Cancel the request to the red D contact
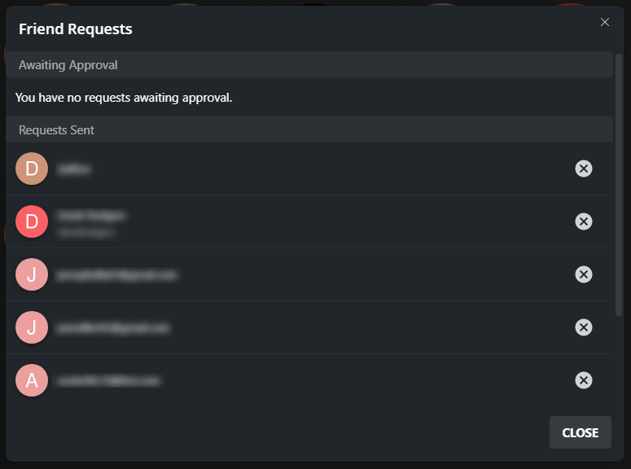 coord(584,221)
